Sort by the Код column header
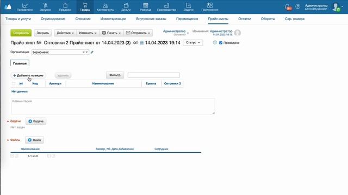 (35, 83)
